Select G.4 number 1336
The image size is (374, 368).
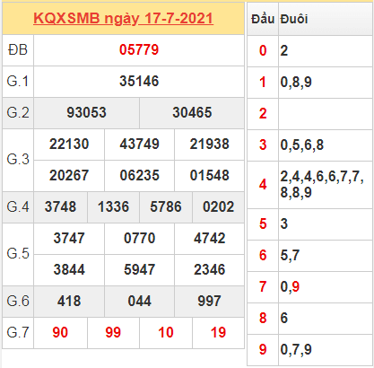pyautogui.click(x=113, y=206)
